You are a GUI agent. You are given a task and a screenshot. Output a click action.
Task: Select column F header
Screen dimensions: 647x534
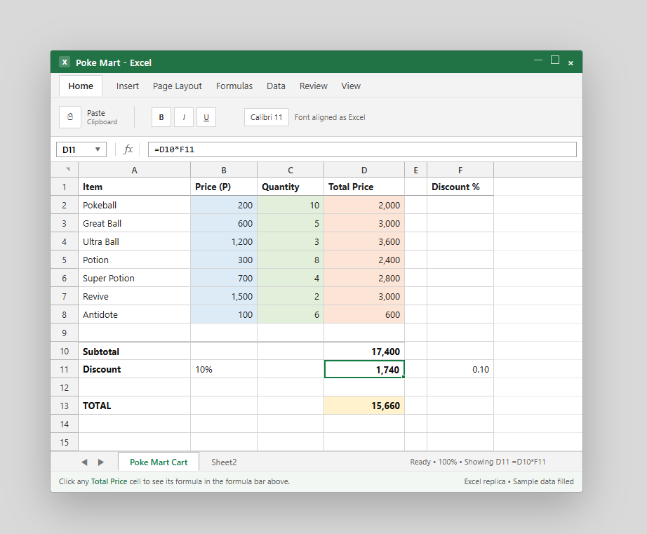[460, 170]
